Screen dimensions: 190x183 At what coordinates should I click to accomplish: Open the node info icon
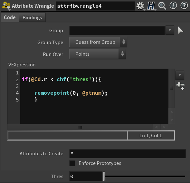pos(173,5)
